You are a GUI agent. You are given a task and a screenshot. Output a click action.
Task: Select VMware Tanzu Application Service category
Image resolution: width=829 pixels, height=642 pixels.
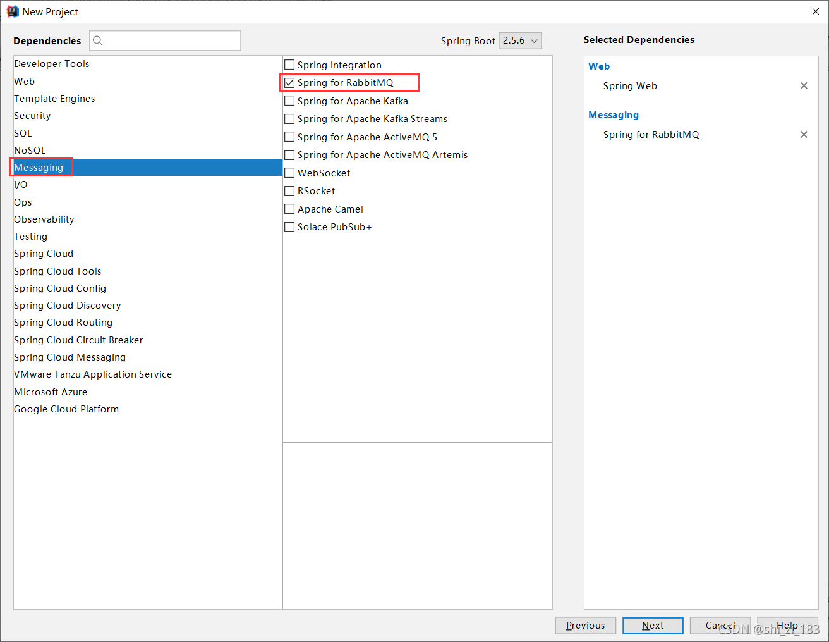pos(148,374)
